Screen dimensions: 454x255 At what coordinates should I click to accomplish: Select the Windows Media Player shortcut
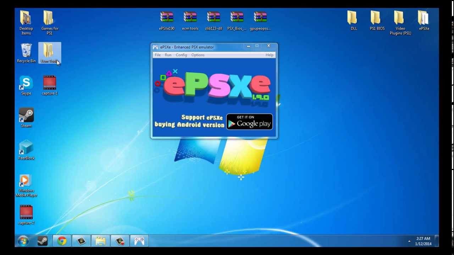point(26,185)
